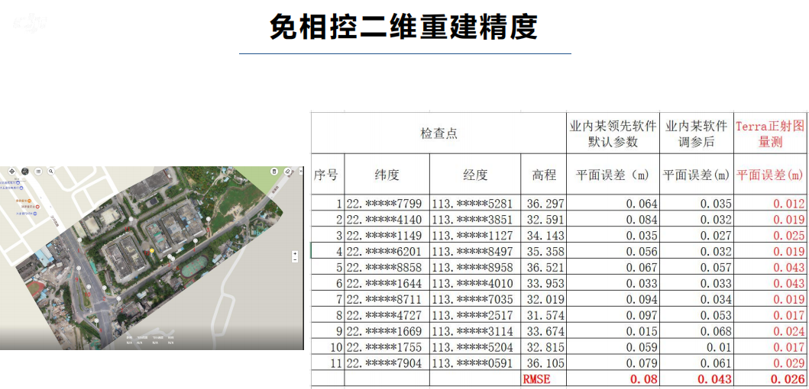Zoom out with the map minus button
Screen dimensions: 809x389
295,259
